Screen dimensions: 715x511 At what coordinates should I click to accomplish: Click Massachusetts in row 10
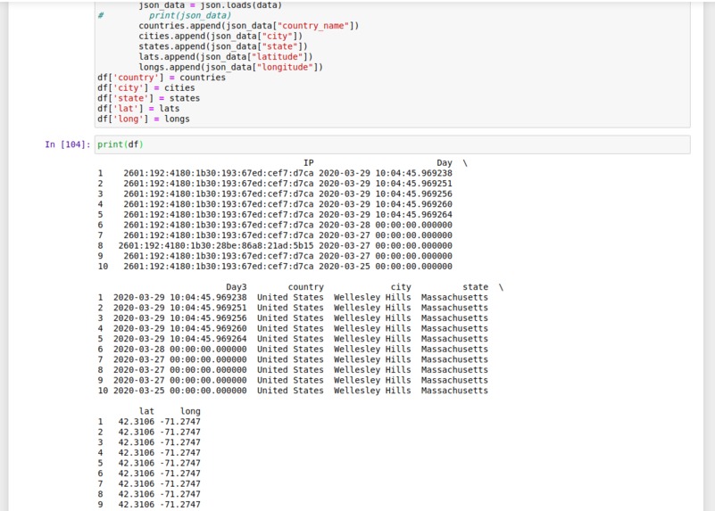(x=454, y=391)
